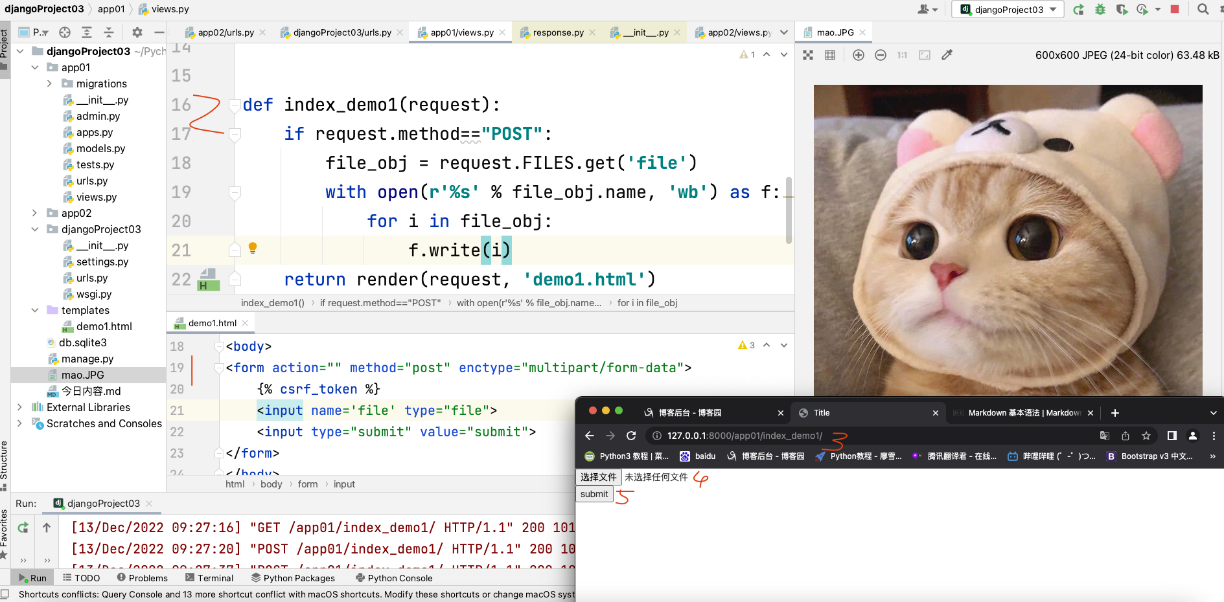Open Bootstrap v3 bookmark

pos(1150,456)
